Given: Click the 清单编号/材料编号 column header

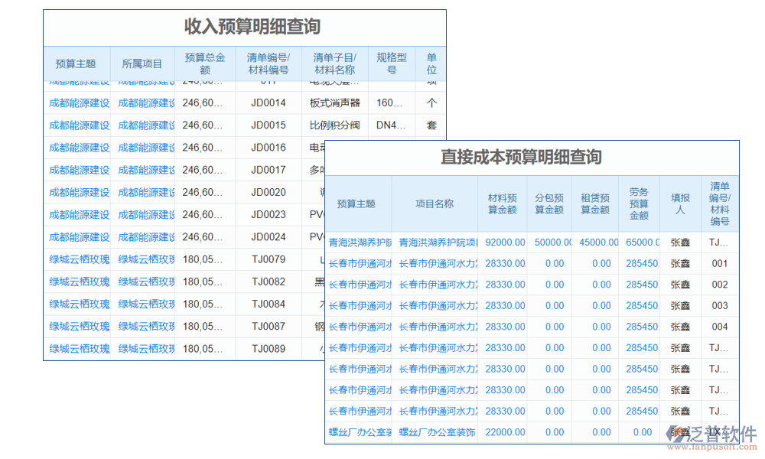Looking at the screenshot, I should coord(268,63).
